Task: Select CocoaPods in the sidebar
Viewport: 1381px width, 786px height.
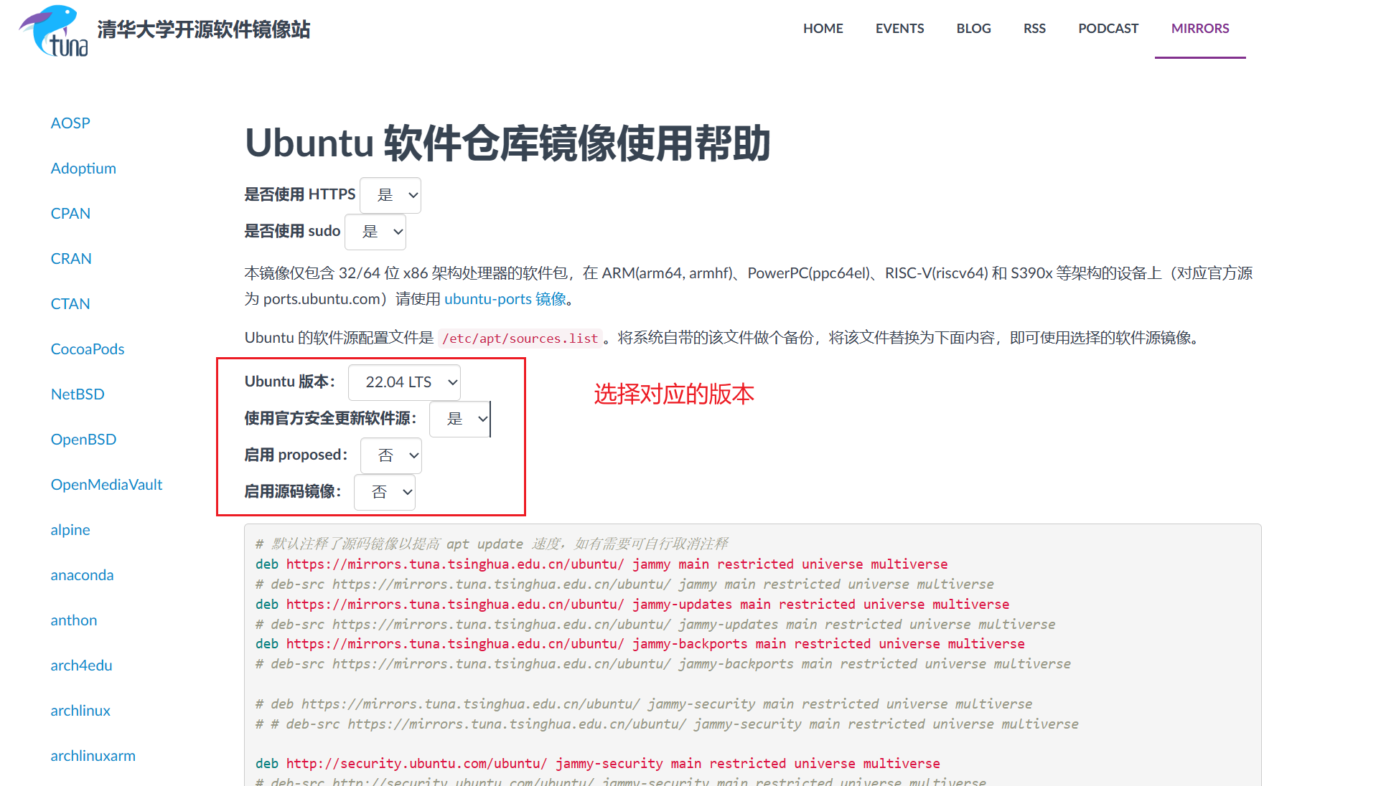Action: pyautogui.click(x=88, y=349)
